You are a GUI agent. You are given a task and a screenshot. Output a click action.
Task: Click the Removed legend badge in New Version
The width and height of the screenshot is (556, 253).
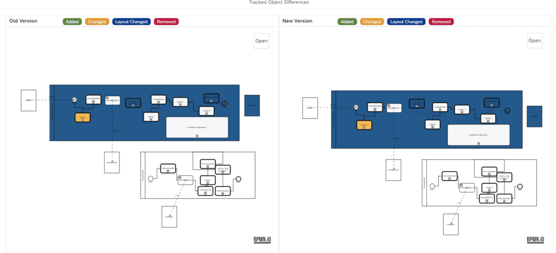(x=441, y=22)
